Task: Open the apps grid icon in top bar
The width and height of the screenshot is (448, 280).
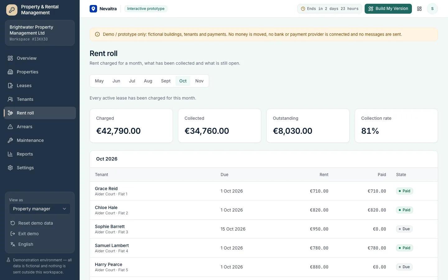Action: point(419,9)
